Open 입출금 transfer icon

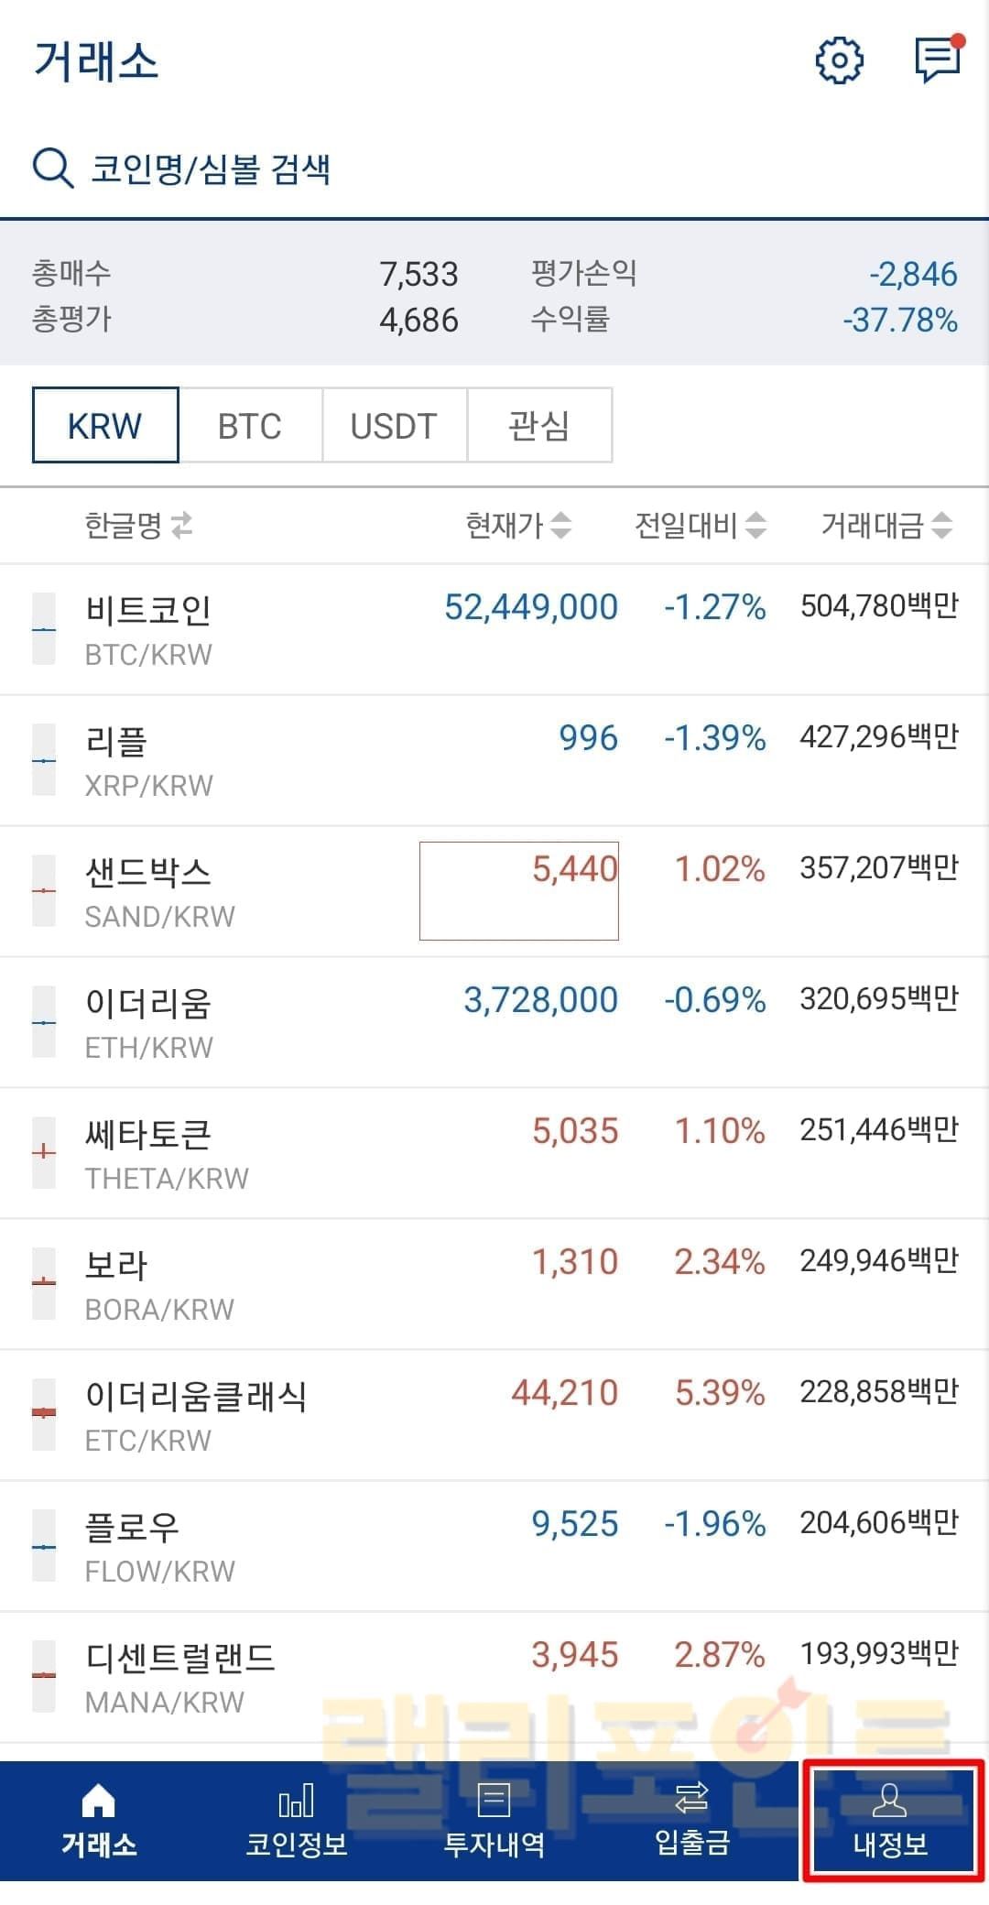691,1800
